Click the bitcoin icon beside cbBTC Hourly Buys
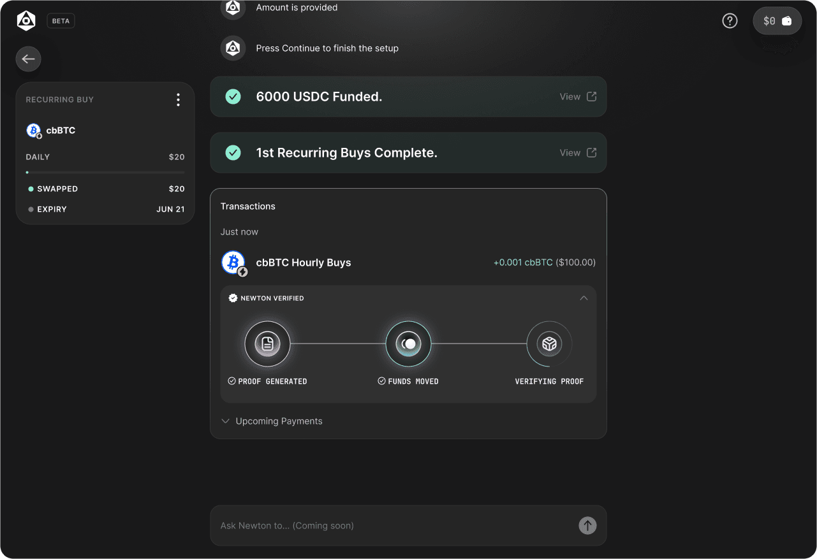 (233, 263)
